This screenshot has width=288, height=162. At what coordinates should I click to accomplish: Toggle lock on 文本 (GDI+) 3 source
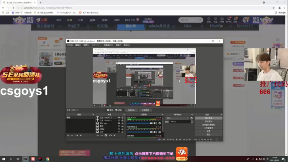(122, 118)
